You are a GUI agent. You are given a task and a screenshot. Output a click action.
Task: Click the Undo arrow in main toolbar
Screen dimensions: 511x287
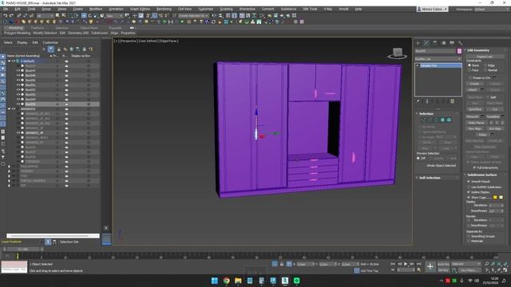[x=6, y=15]
